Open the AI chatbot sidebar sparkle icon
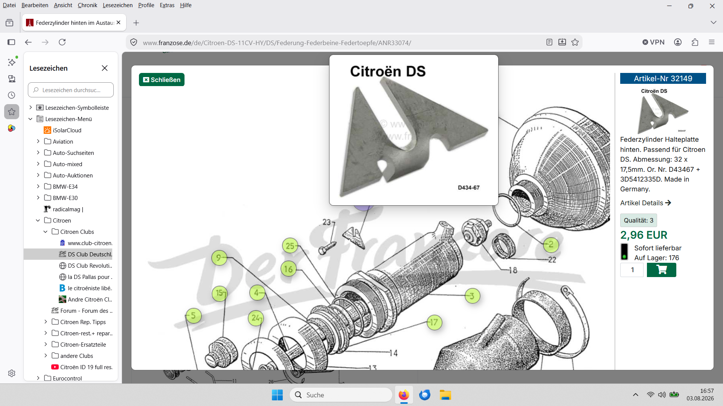Viewport: 723px width, 406px height. [x=12, y=62]
